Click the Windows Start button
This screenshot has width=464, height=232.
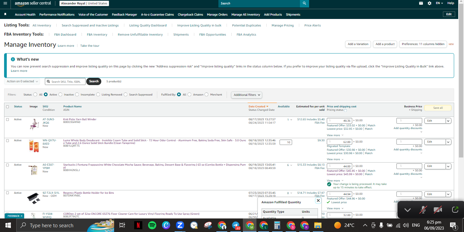coord(8,225)
